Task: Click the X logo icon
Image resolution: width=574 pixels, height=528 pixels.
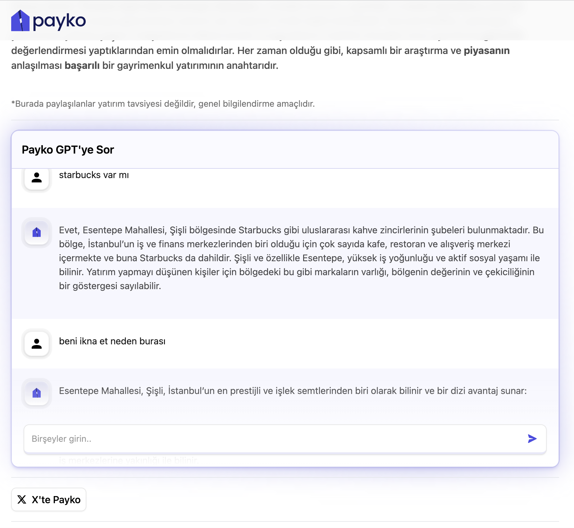Action: [22, 499]
